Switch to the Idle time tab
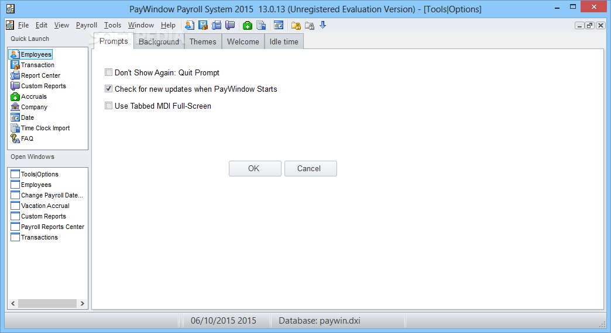Viewport: 611px width, 333px height. tap(284, 41)
